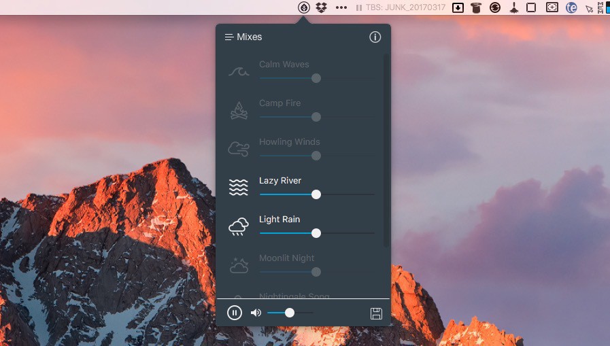
Task: Click the Calm Waves volume slider
Action: [317, 78]
